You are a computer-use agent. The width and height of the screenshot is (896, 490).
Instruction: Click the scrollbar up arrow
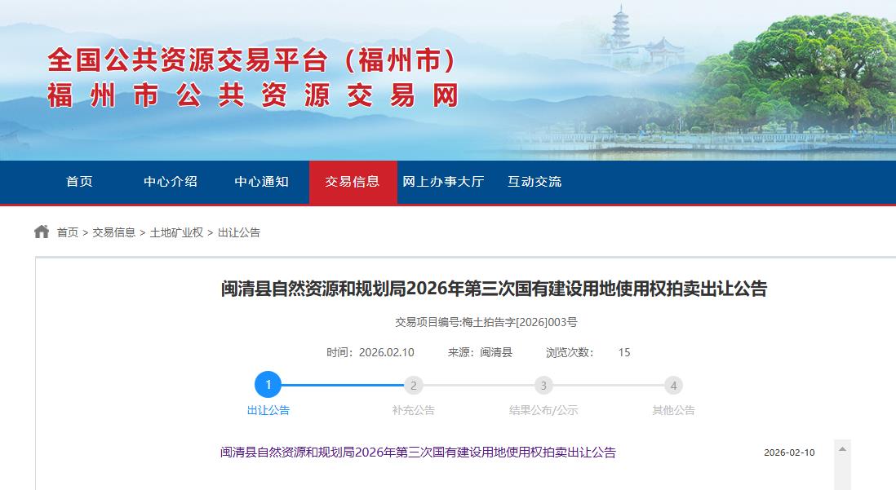click(x=842, y=449)
